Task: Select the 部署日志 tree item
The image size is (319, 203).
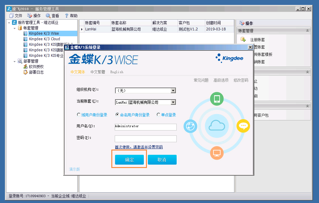Action: [36, 72]
